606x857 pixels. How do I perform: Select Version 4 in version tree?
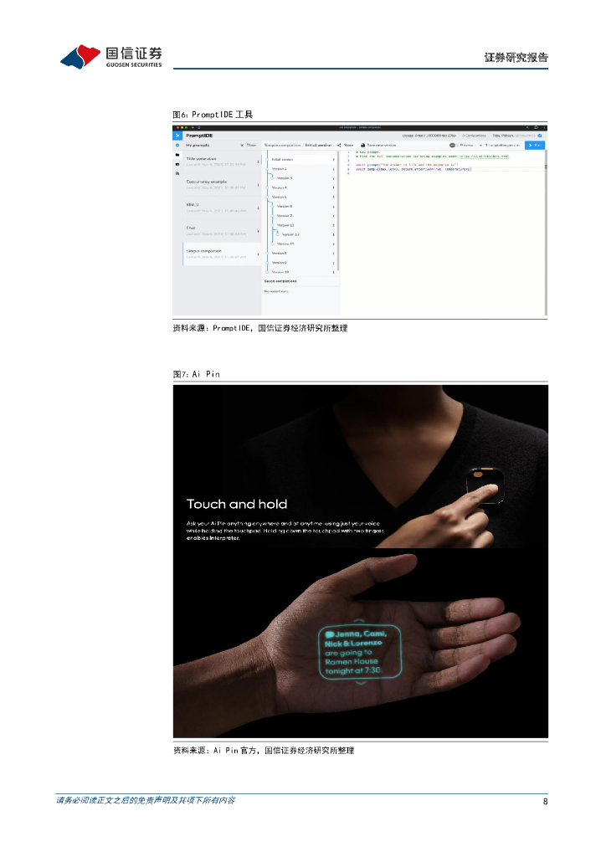pyautogui.click(x=280, y=187)
